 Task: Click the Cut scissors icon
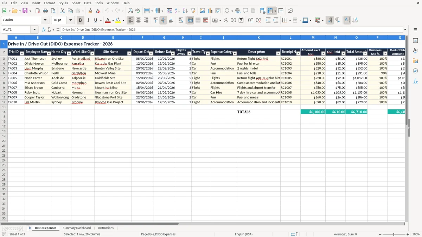[x=63, y=11]
